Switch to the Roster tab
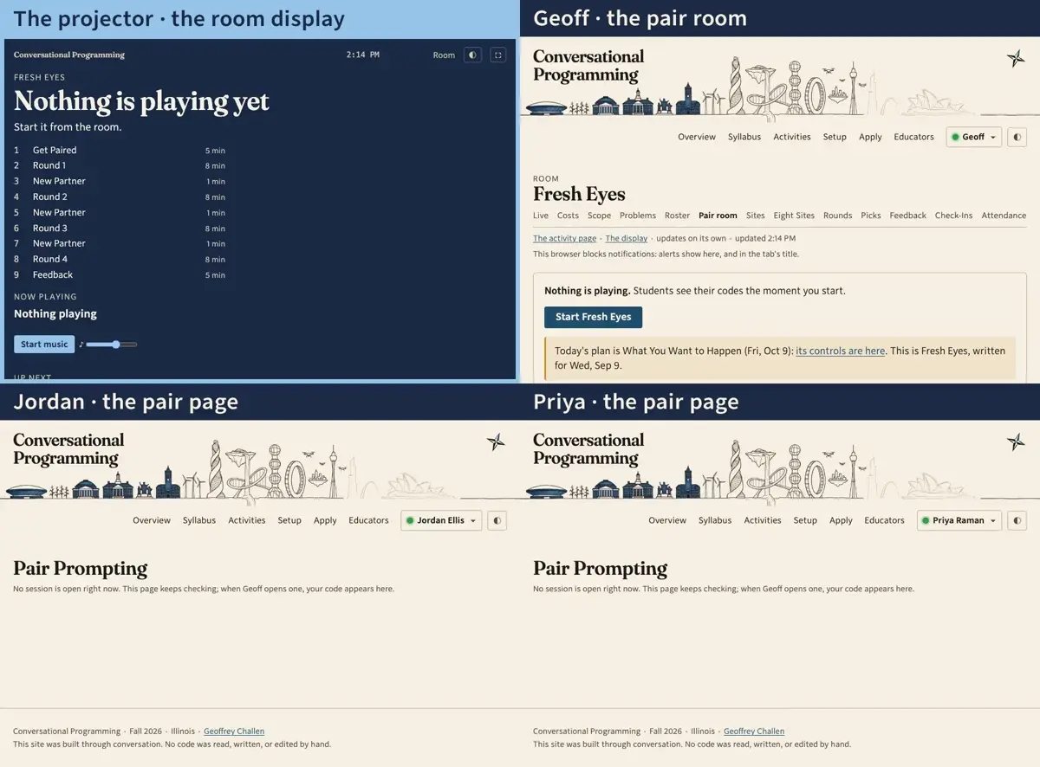The width and height of the screenshot is (1040, 767). [677, 216]
